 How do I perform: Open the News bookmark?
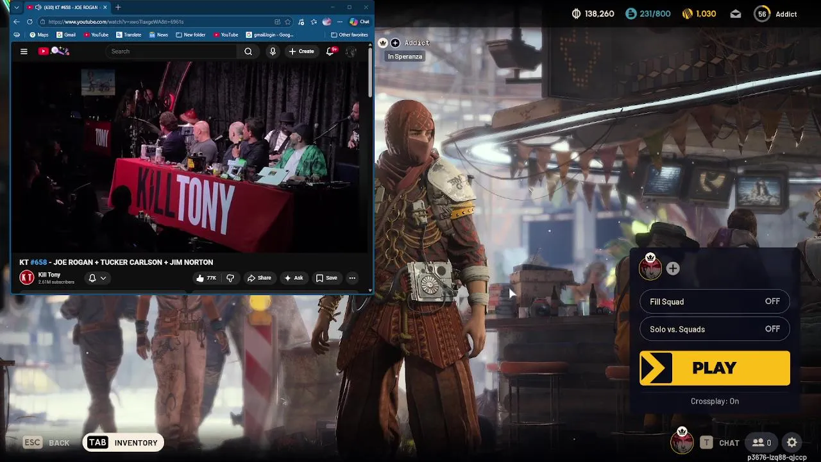click(x=158, y=35)
